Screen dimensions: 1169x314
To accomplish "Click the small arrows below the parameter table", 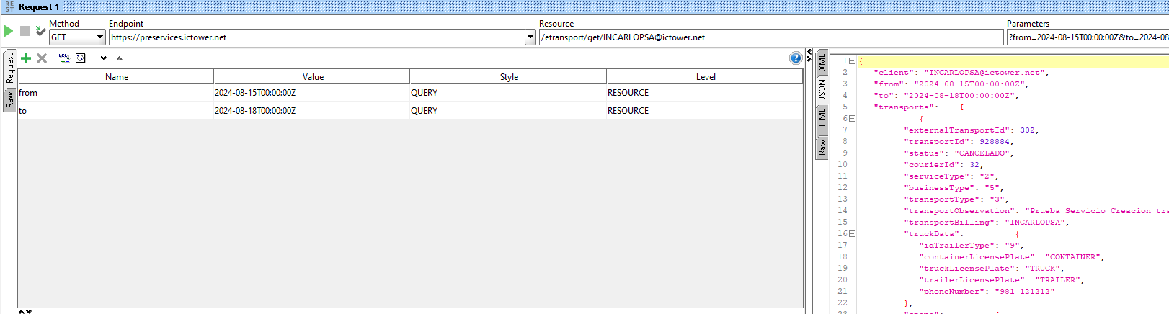I will coord(25,311).
